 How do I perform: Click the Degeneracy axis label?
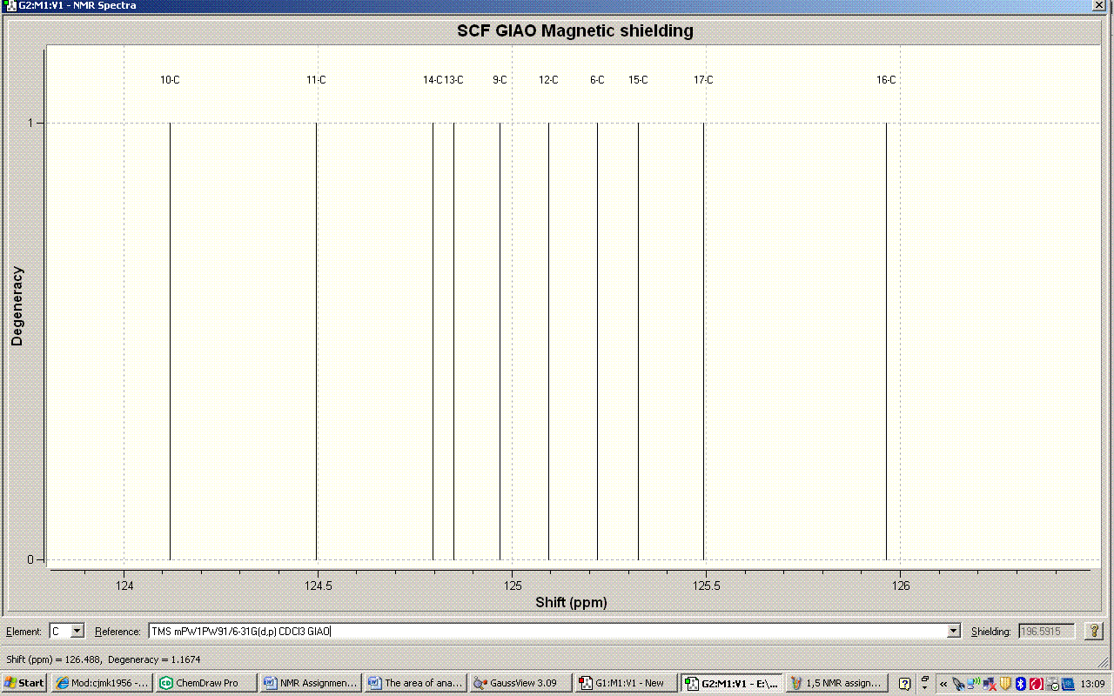click(x=17, y=306)
